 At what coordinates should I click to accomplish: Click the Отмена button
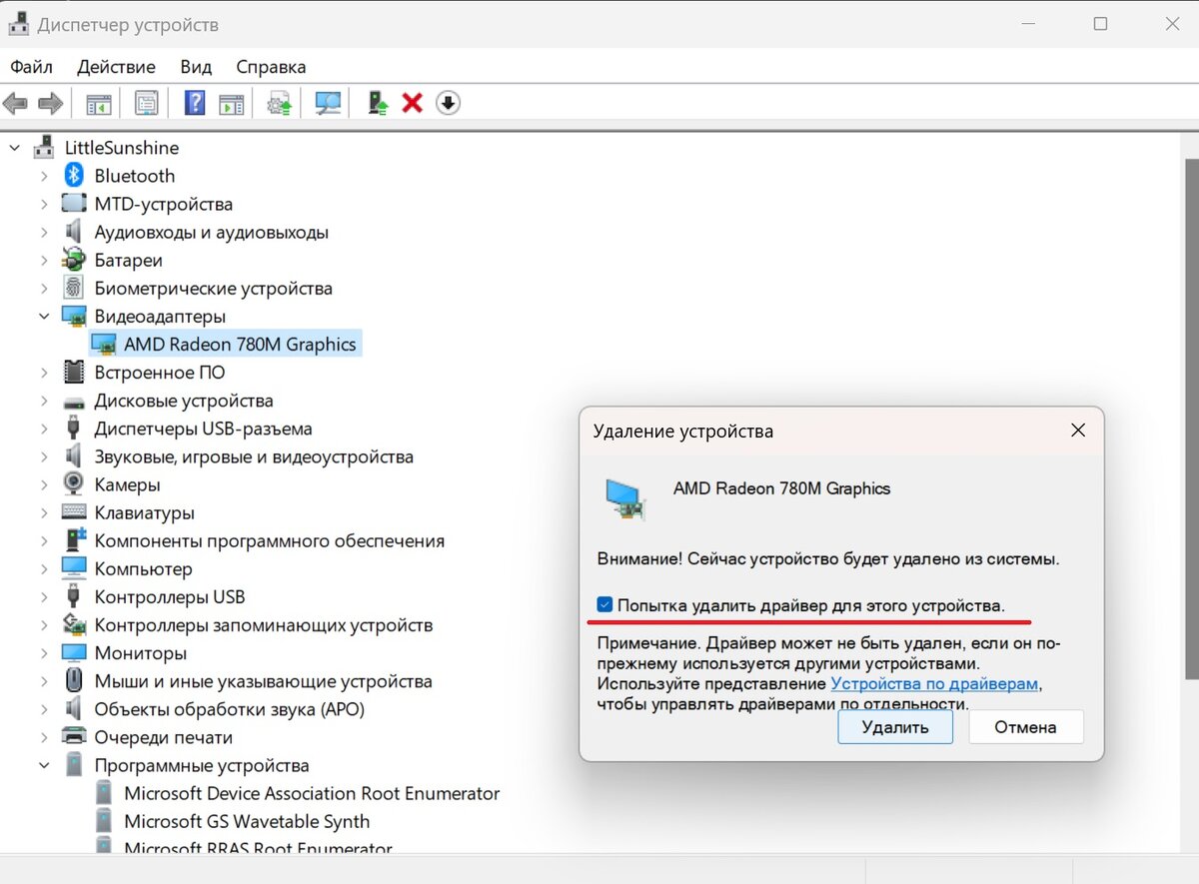(1025, 727)
